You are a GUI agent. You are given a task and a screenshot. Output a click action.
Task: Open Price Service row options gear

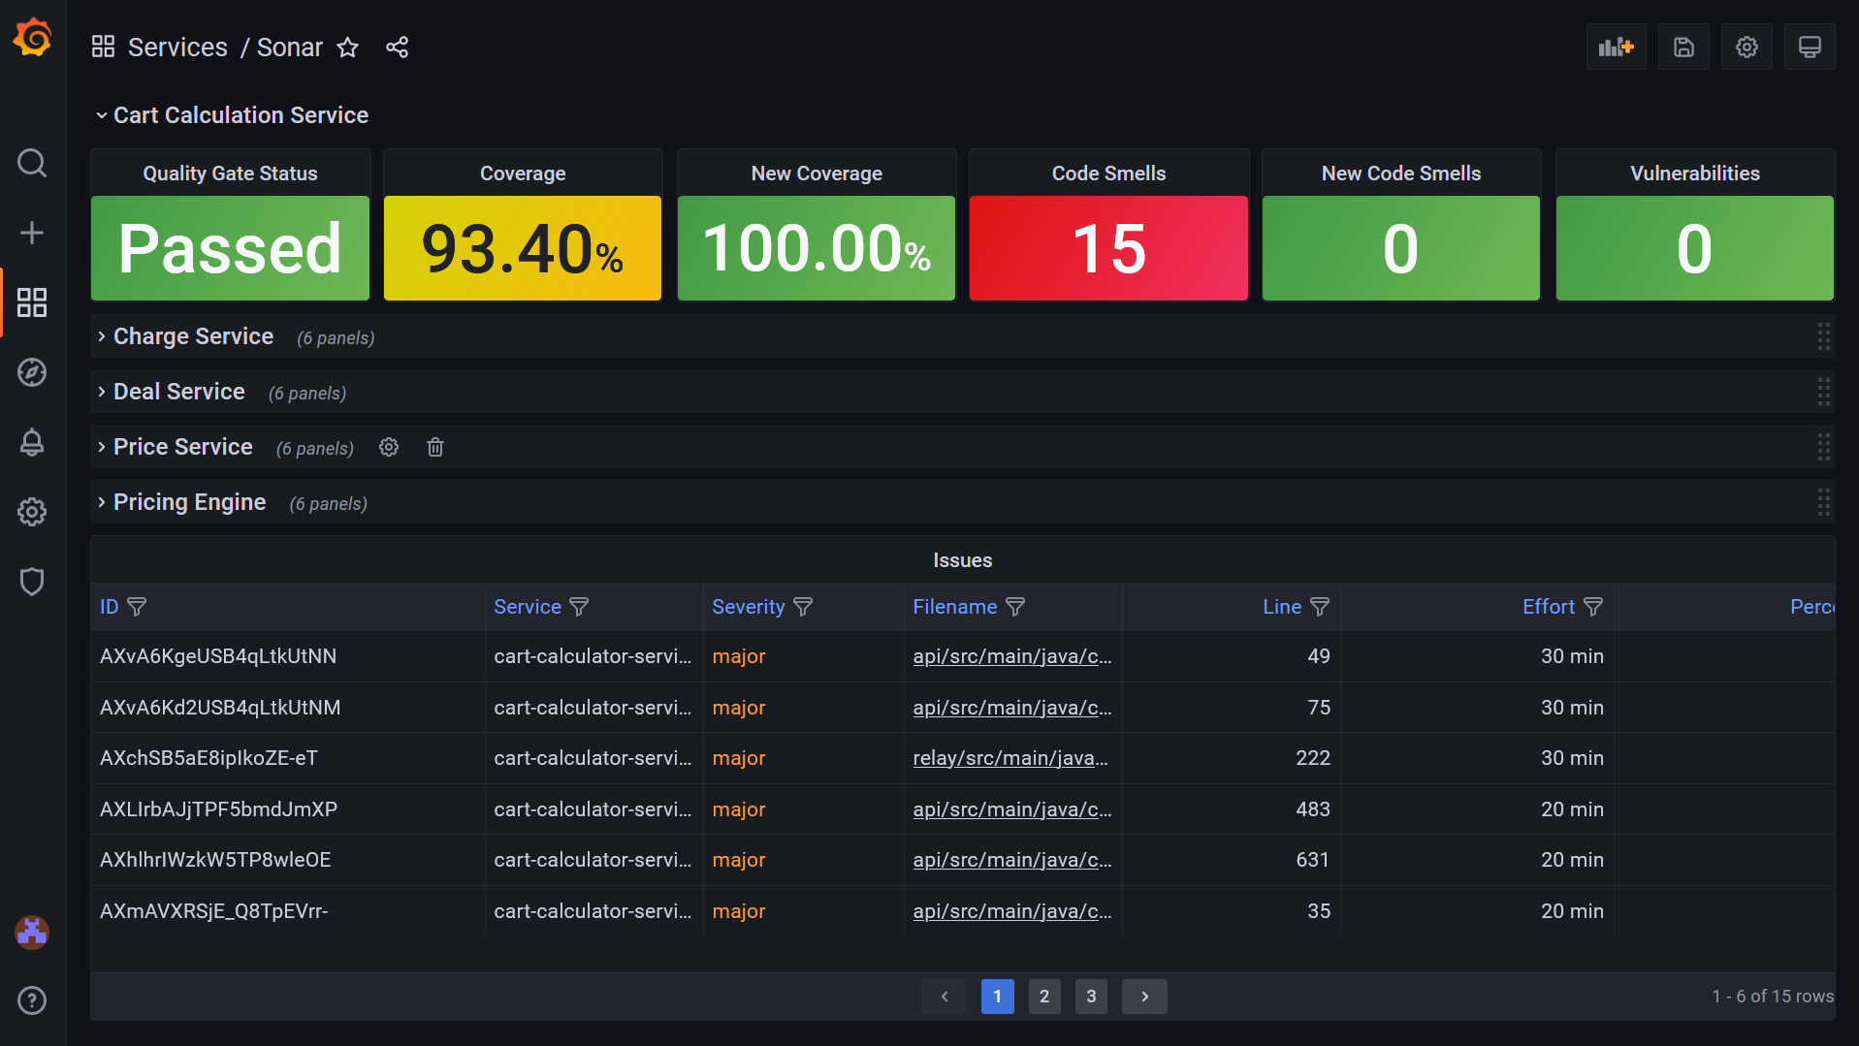[x=389, y=447]
